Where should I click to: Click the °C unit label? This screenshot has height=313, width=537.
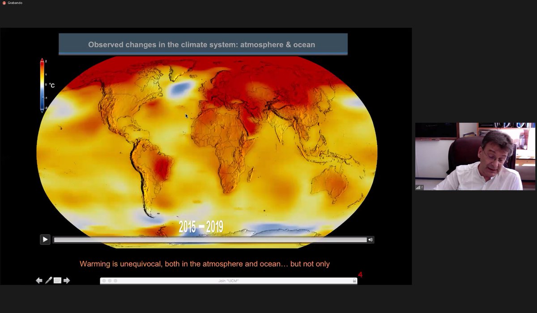point(52,85)
